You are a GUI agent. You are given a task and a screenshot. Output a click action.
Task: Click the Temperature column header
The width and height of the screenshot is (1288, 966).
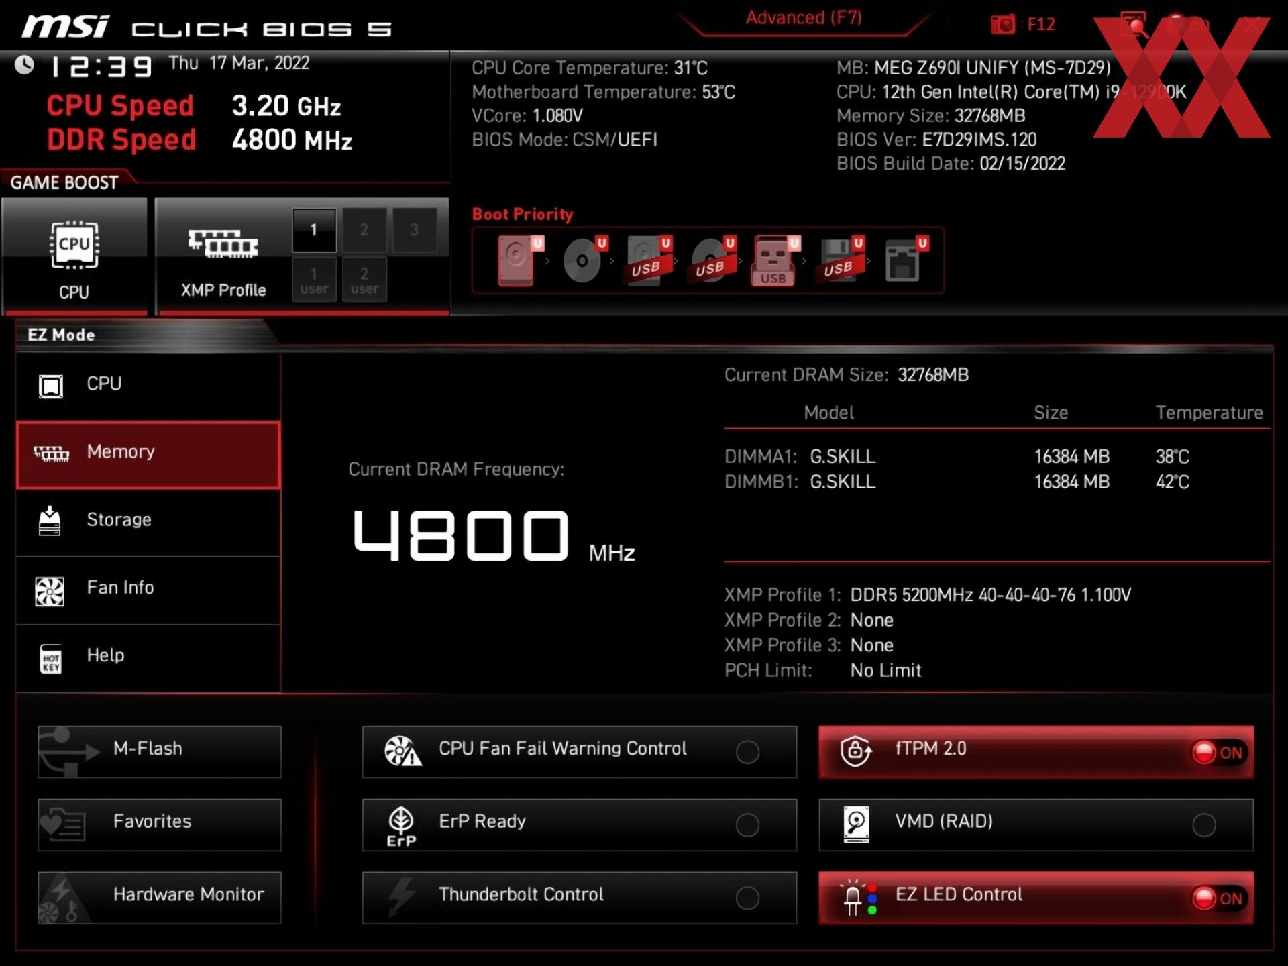click(1209, 413)
